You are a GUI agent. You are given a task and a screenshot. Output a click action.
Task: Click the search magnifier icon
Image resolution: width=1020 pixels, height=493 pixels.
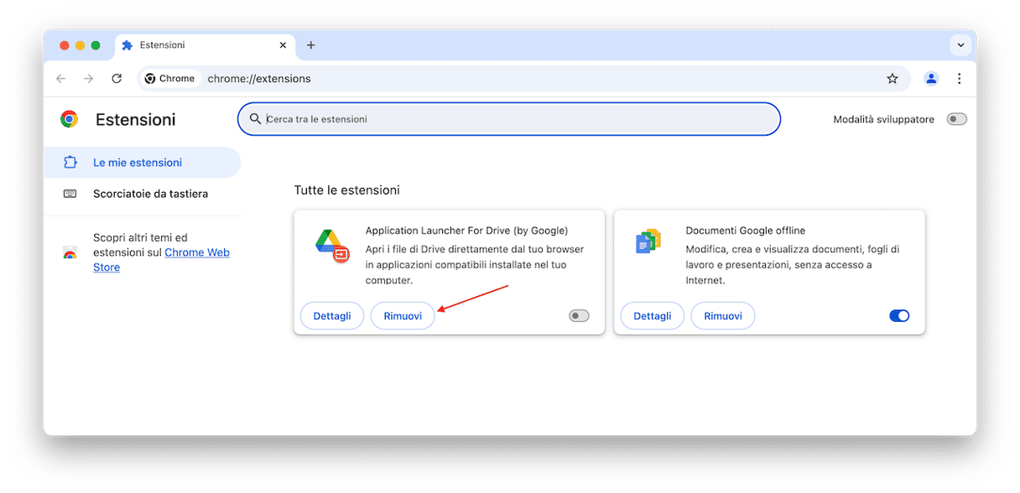pos(255,119)
